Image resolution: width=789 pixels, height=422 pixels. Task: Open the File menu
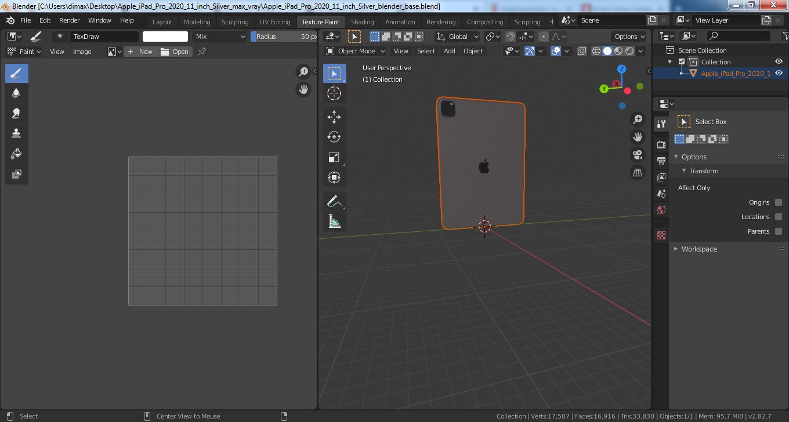(26, 20)
